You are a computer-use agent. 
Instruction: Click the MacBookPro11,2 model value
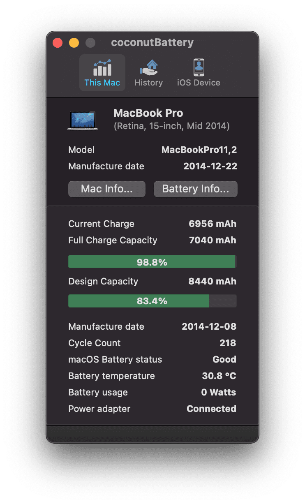[199, 150]
